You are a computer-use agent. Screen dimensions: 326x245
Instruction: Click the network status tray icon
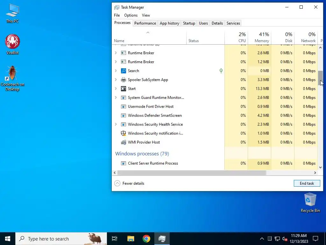click(277, 239)
